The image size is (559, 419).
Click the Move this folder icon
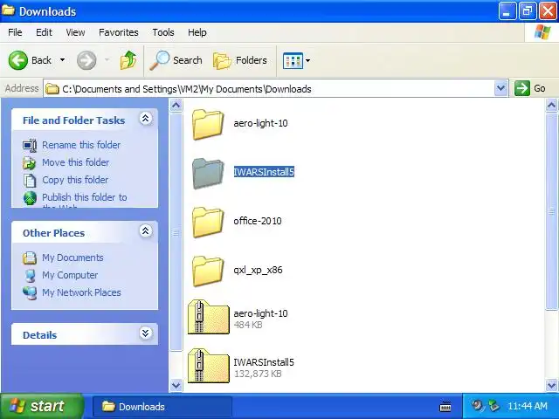click(29, 163)
